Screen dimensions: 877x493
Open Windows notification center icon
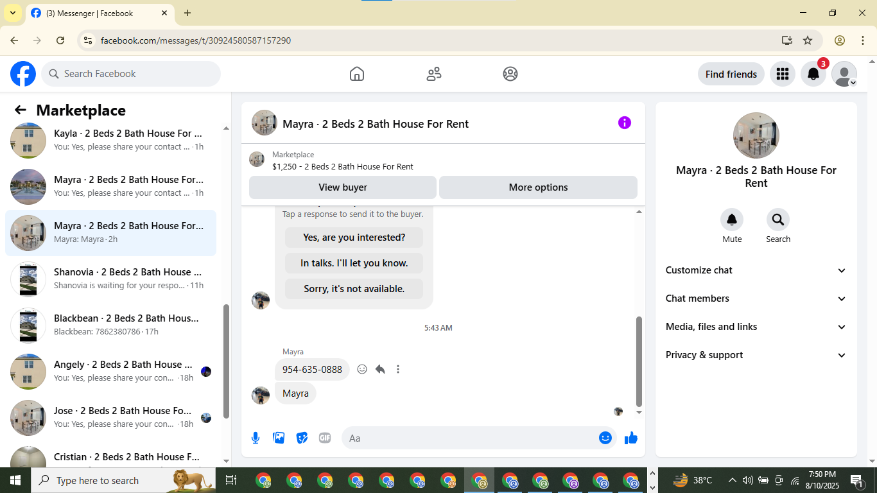856,480
